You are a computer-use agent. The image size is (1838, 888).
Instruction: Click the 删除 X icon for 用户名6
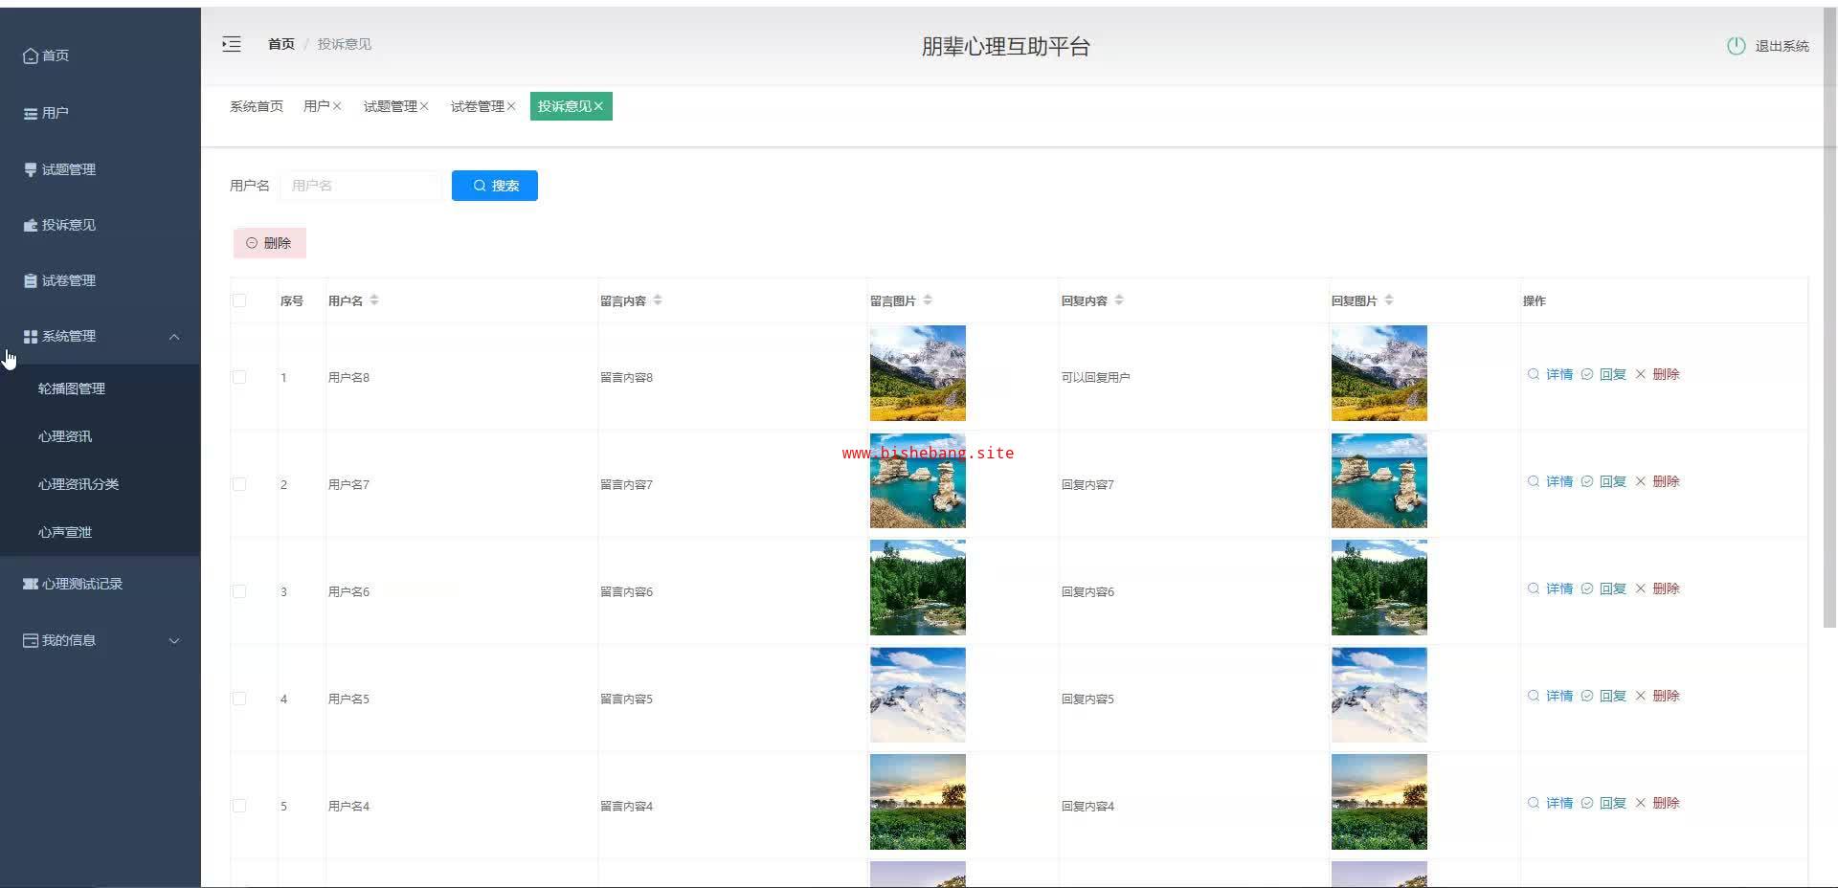pos(1640,588)
